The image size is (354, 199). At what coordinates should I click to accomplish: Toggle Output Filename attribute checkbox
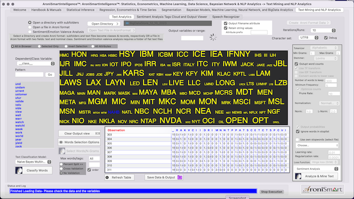tap(226, 23)
